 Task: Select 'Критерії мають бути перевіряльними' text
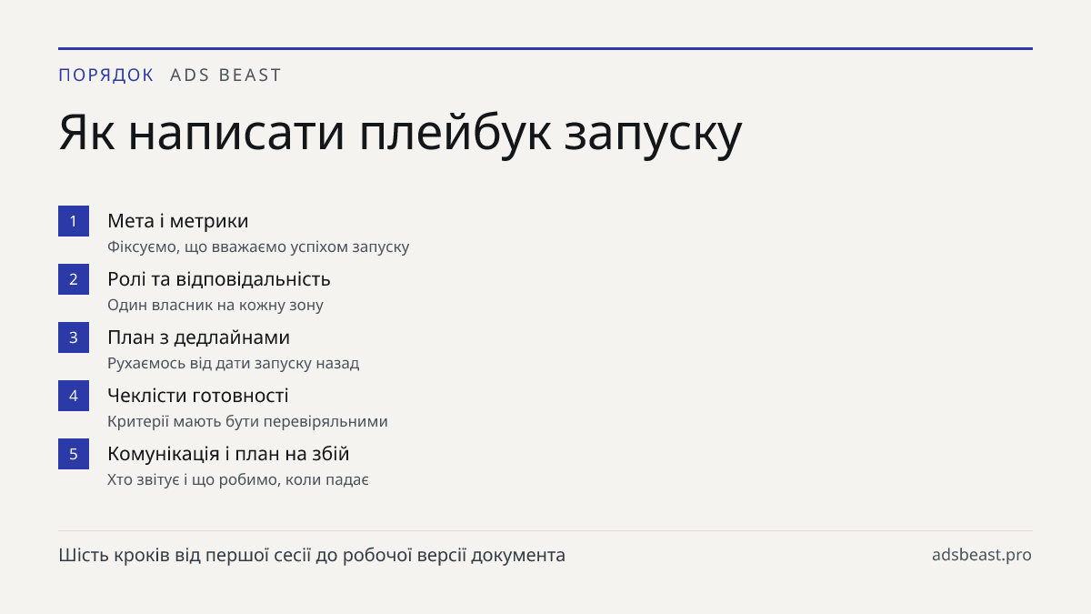248,422
